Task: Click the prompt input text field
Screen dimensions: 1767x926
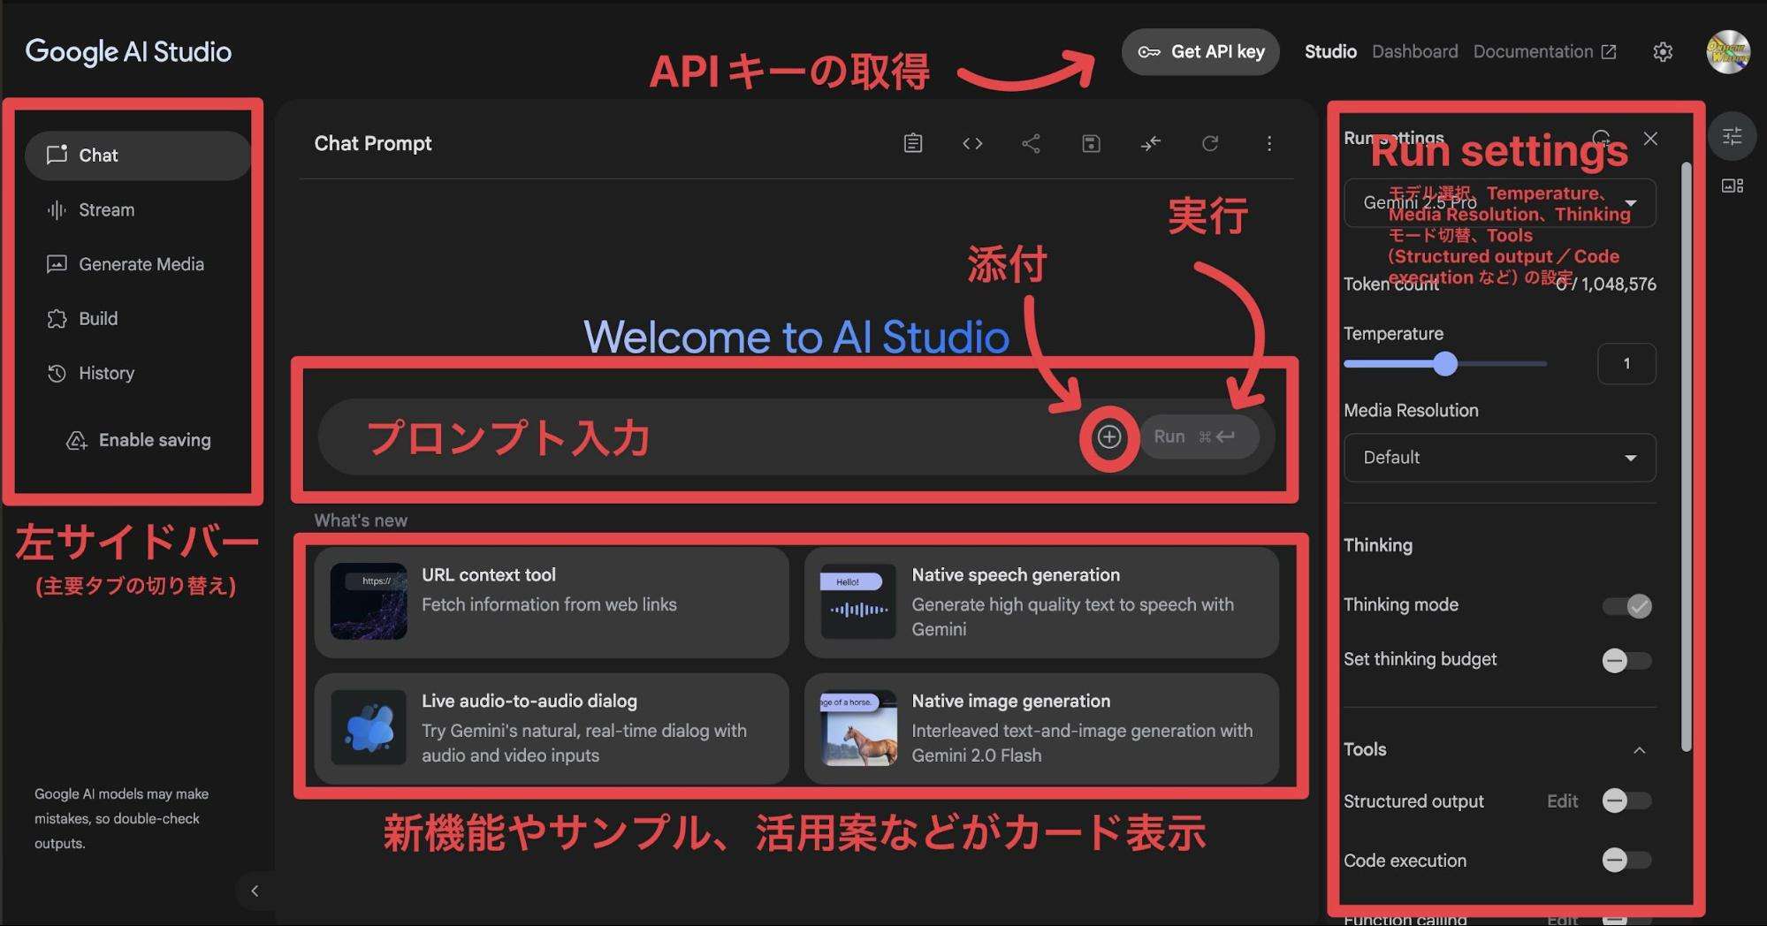Action: pos(698,436)
